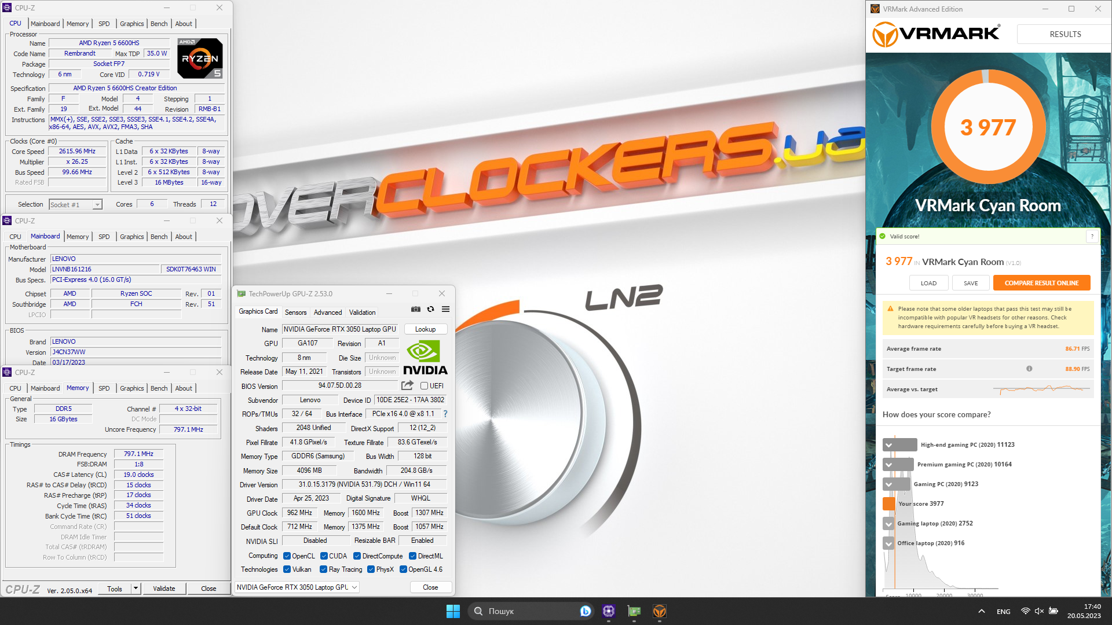Click the green valid score checkmark
1112x625 pixels.
coord(883,236)
